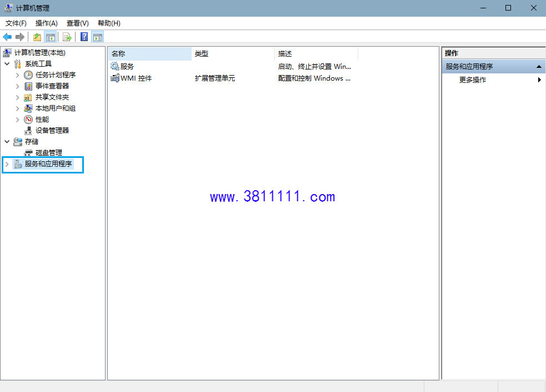
Task: Expand the 性能 node arrow
Action: coord(17,120)
